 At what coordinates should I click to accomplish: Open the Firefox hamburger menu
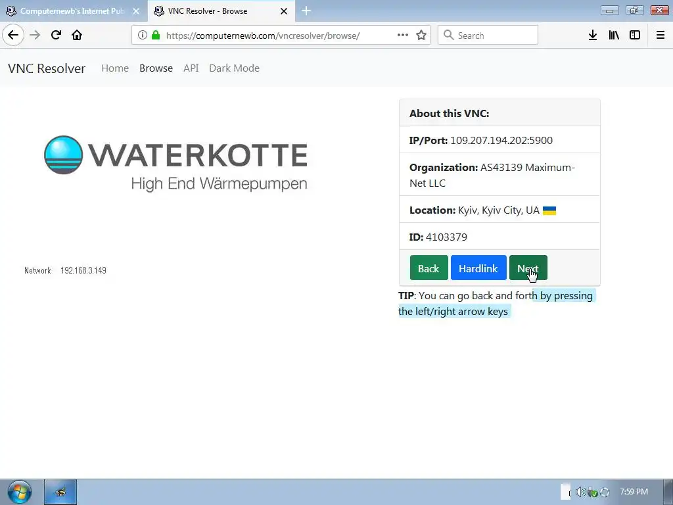pyautogui.click(x=661, y=36)
